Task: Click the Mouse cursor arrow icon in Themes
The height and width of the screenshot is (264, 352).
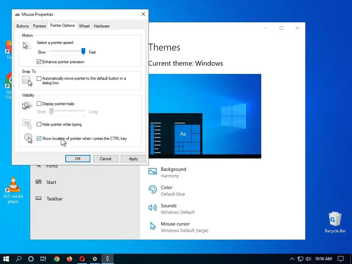Action: 153,226
